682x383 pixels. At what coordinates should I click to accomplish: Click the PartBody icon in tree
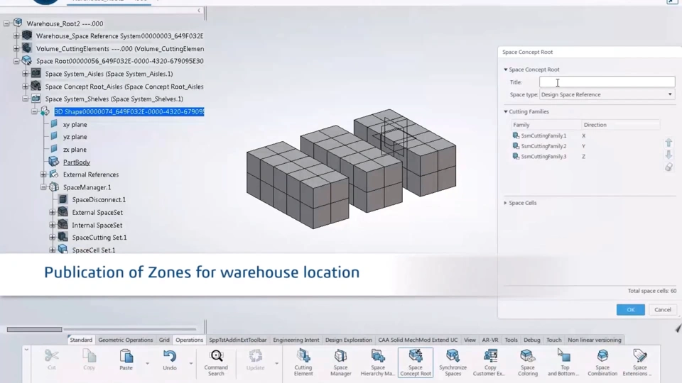53,162
